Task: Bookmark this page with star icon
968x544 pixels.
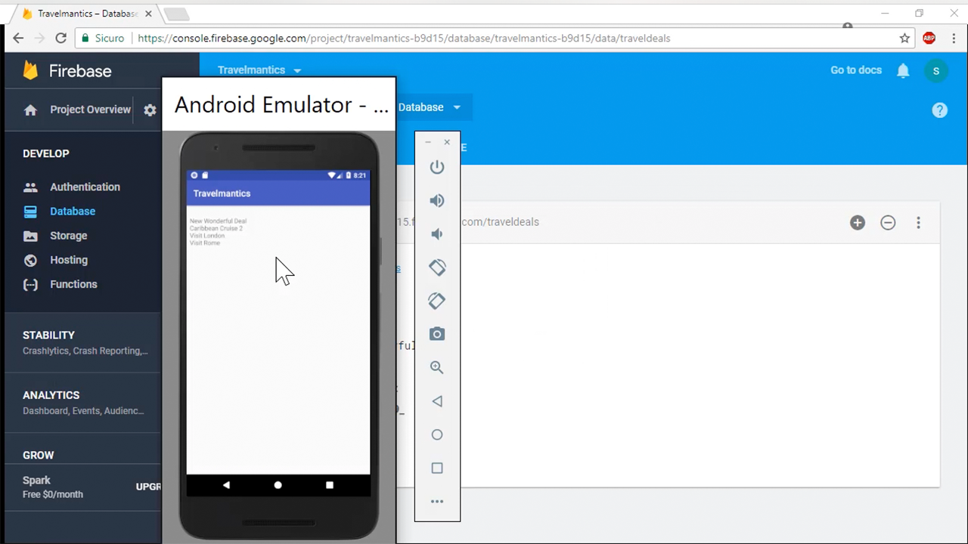Action: (904, 38)
